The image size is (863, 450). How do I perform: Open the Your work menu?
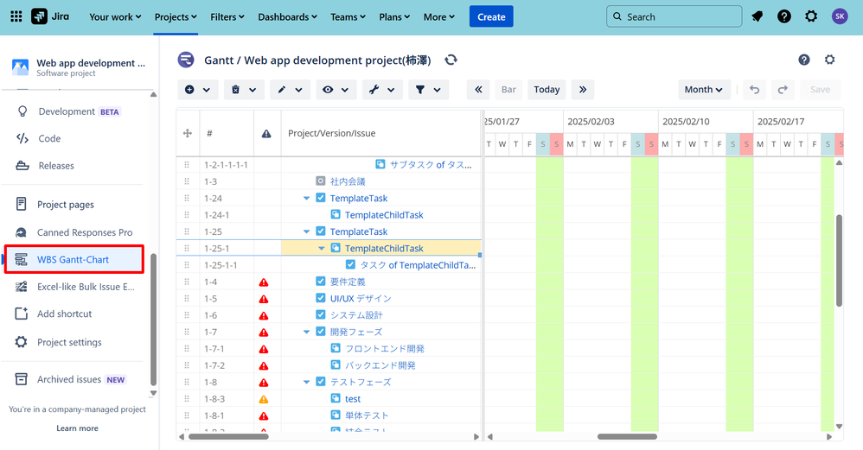115,17
